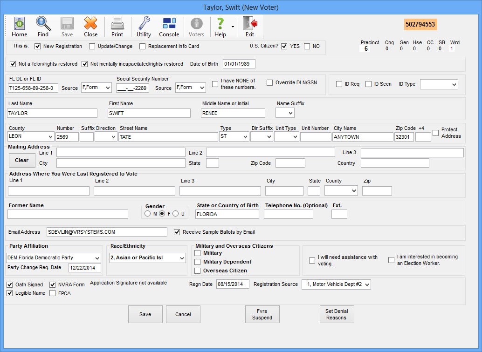Click the Set Denial Reasons button

coord(336,314)
